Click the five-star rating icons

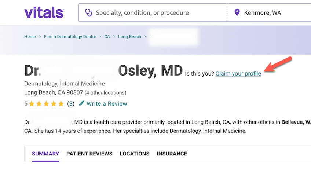[x=46, y=103]
